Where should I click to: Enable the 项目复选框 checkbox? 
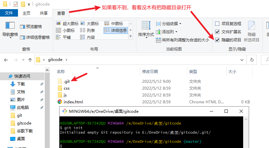click(217, 23)
